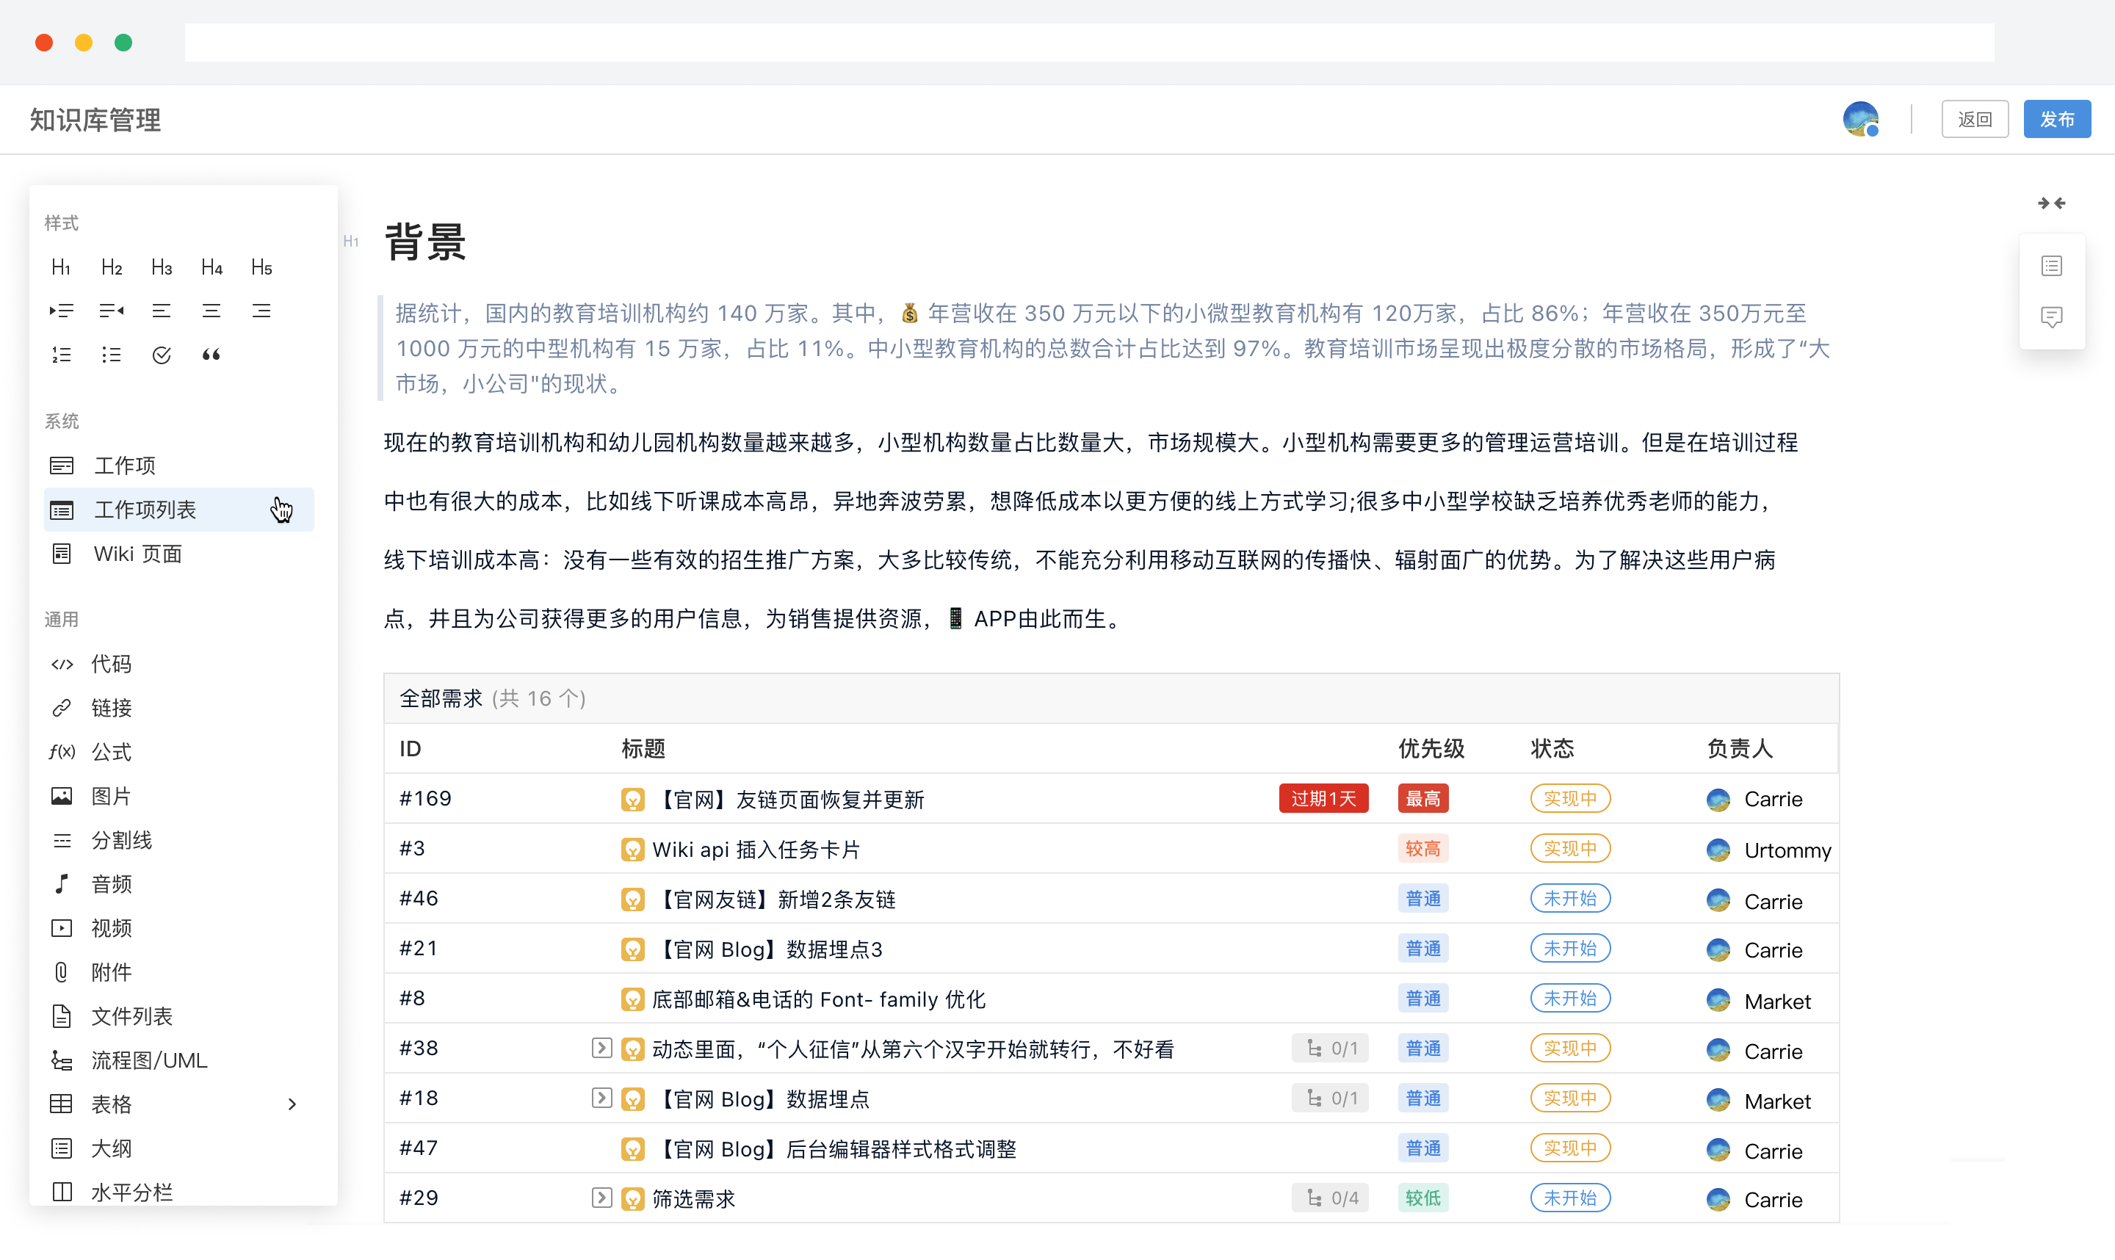
Task: Insert a video with the 视频 icon
Action: pos(93,927)
